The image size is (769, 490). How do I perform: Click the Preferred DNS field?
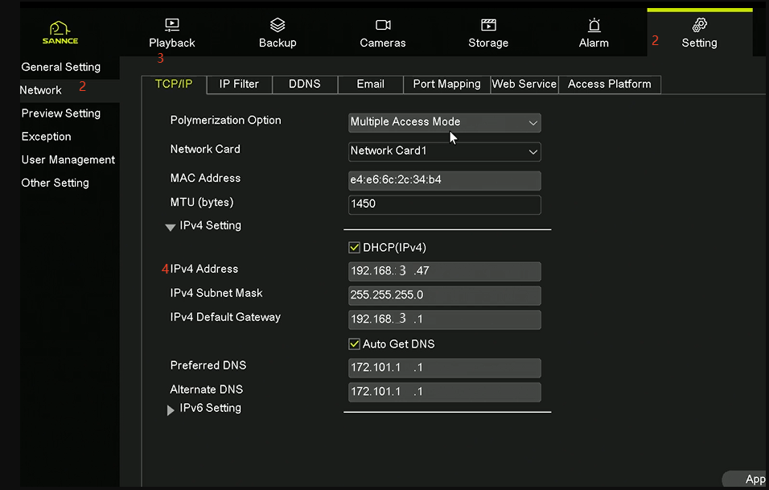point(444,369)
